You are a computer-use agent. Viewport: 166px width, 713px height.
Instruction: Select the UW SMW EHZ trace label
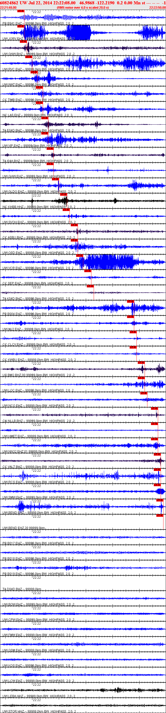click(39, 497)
